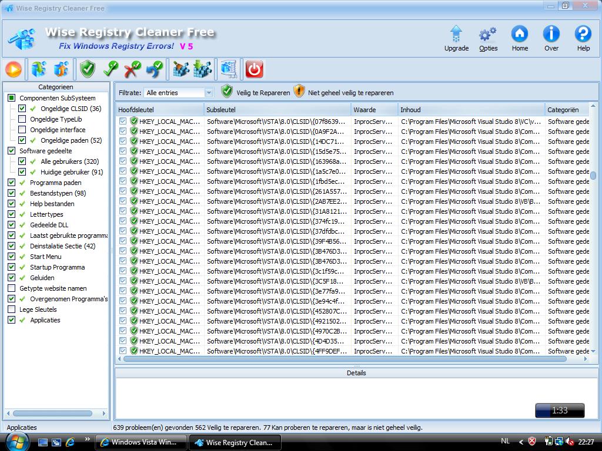Click the results list scroll-right arrow

(585, 359)
